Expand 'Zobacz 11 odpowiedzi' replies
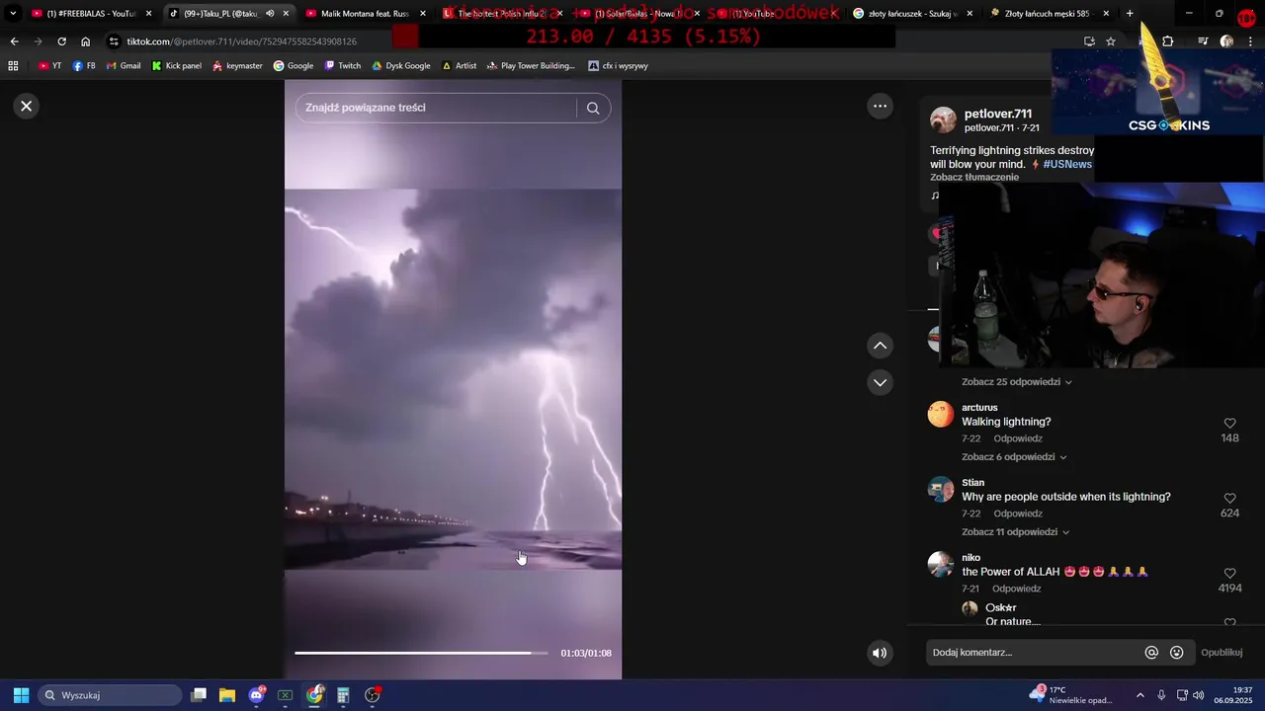This screenshot has width=1265, height=711. (x=1015, y=532)
